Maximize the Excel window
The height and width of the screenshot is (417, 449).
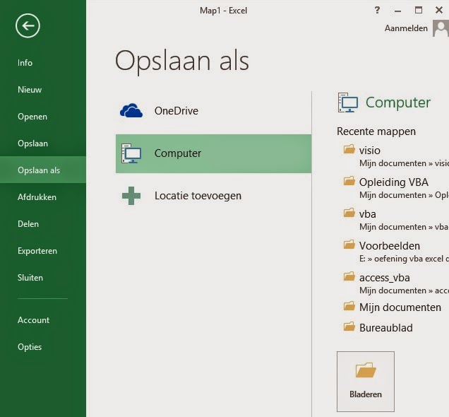point(419,11)
